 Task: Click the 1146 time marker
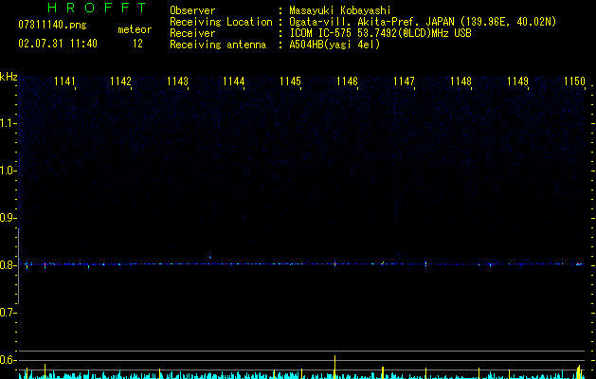coord(347,81)
